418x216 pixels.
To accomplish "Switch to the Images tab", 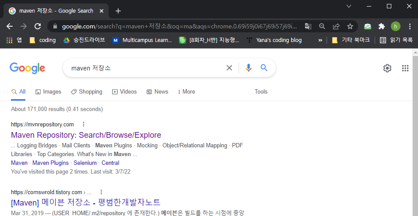I will [48, 92].
